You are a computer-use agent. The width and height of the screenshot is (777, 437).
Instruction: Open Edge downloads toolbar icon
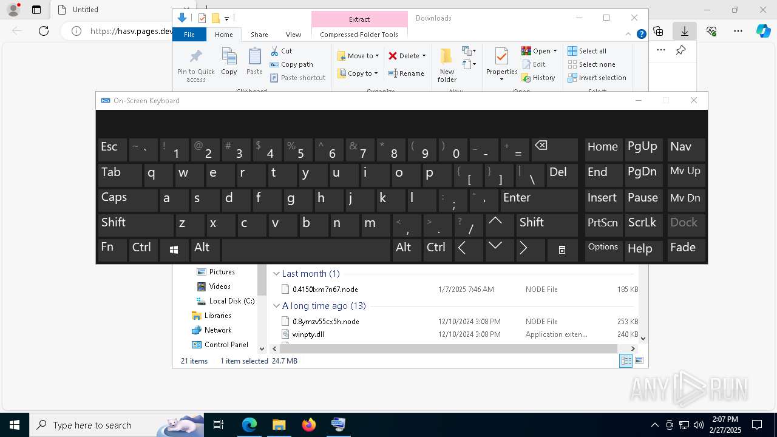(684, 31)
